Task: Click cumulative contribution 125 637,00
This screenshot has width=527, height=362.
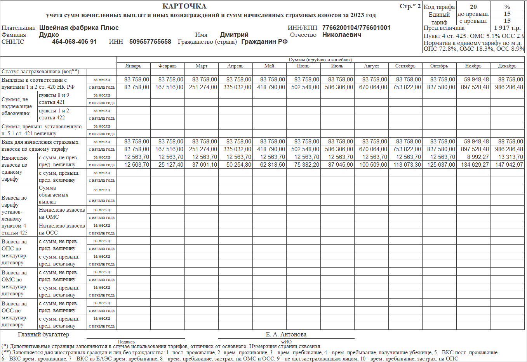Action: click(441, 165)
